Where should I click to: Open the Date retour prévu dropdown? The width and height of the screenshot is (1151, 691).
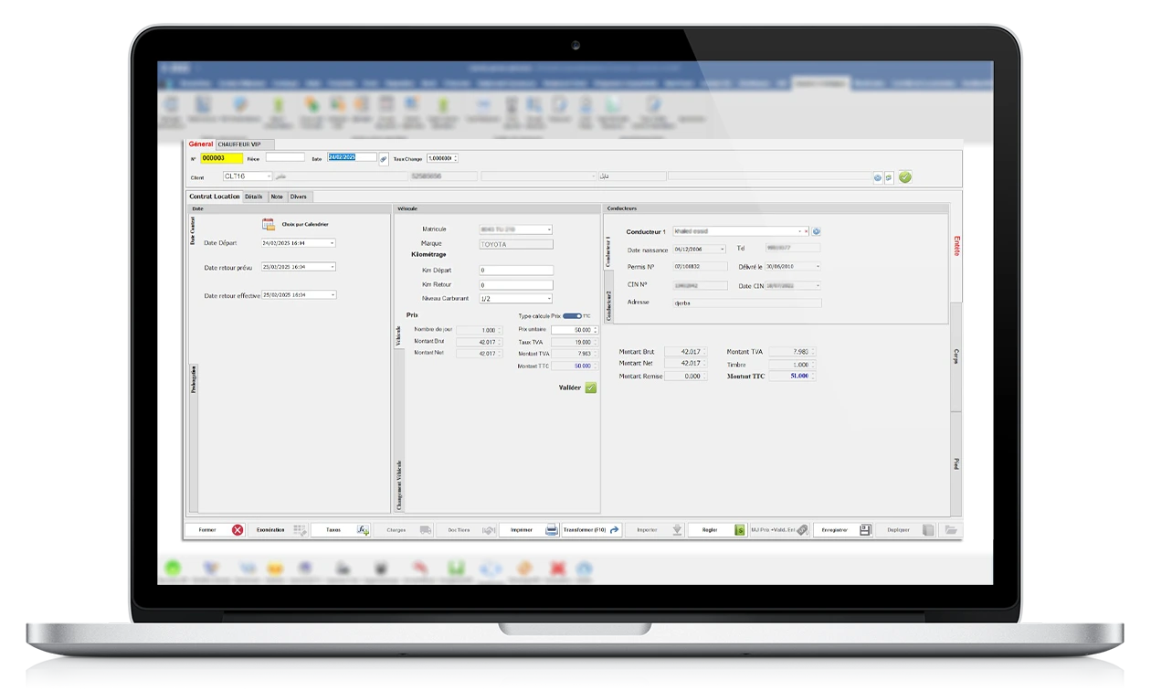332,267
